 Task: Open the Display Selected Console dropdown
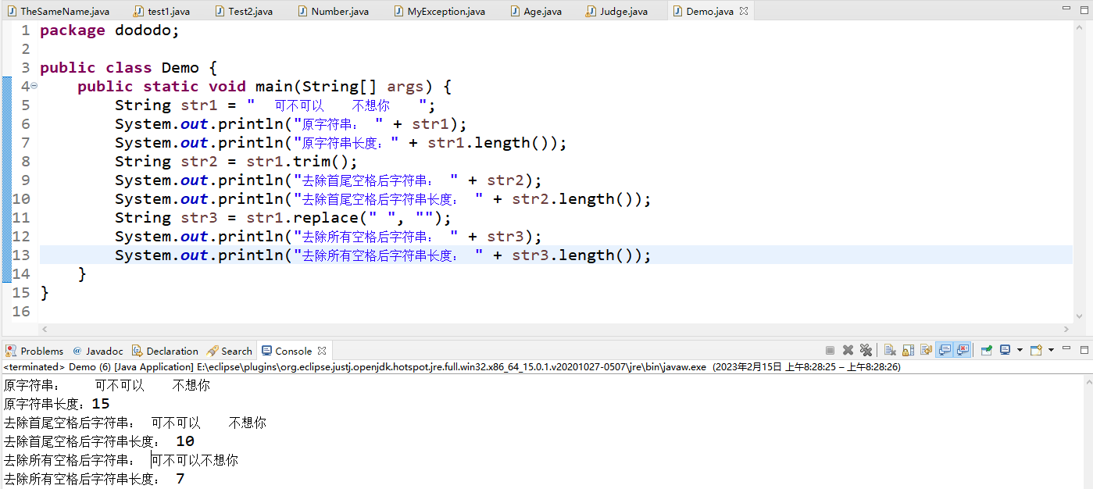1020,350
